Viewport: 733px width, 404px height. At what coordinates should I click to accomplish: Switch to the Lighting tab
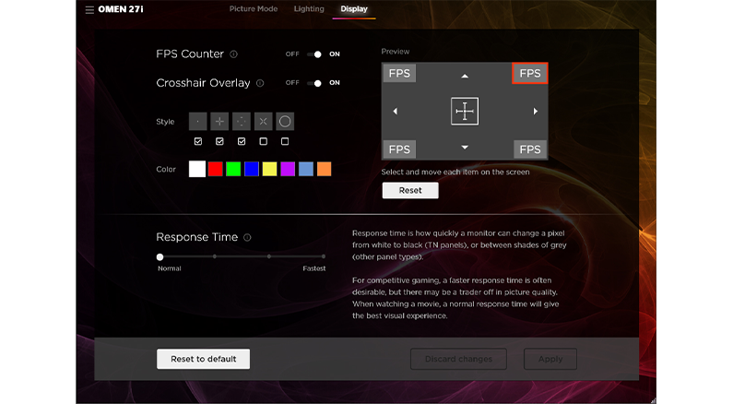coord(309,9)
